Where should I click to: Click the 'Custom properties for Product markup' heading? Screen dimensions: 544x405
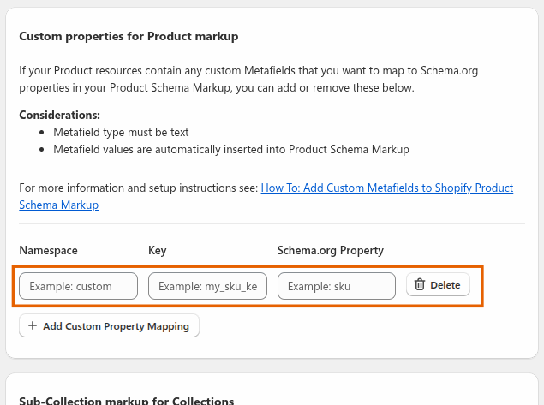129,36
